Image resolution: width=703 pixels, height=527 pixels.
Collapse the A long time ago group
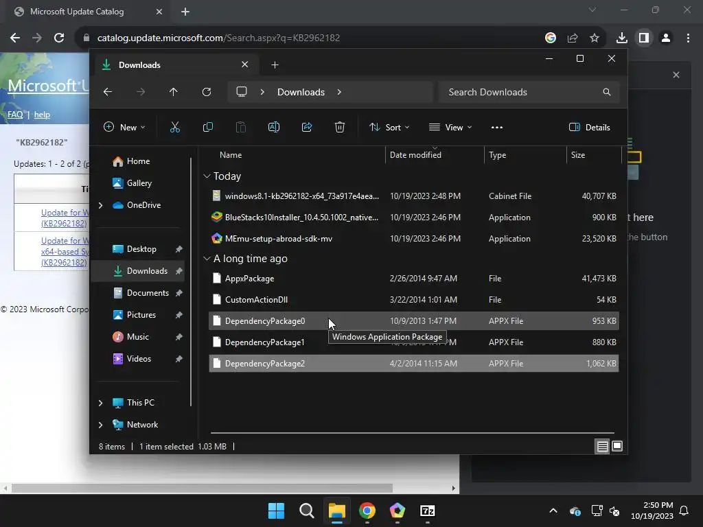tap(207, 259)
